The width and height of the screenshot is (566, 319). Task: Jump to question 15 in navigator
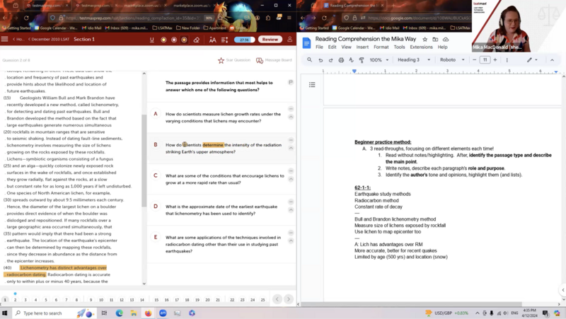click(156, 300)
